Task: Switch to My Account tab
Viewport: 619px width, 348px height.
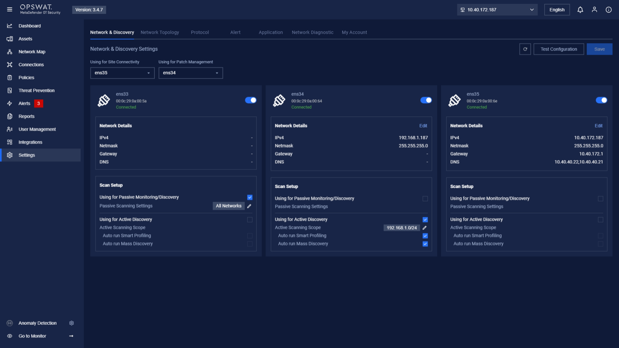Action: [355, 32]
